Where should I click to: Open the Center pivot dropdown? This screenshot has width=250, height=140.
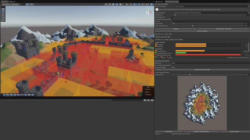[6, 4]
